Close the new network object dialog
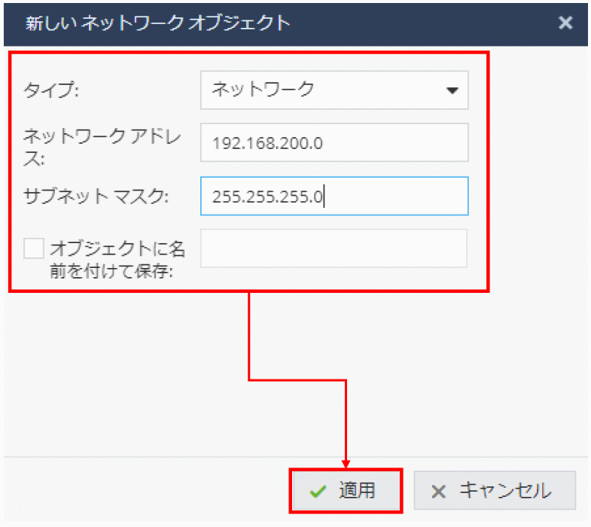 pos(565,23)
